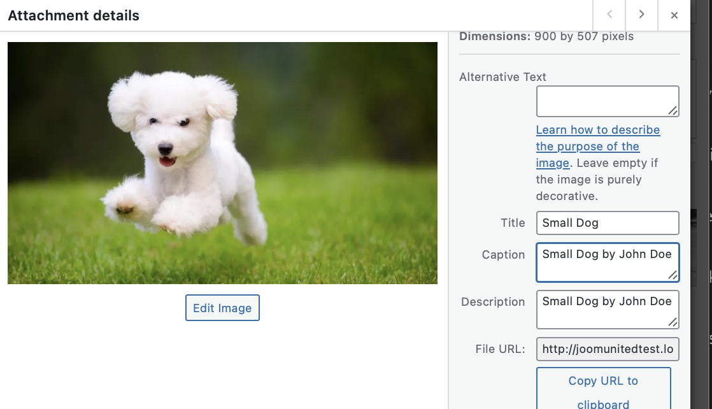712x409 pixels.
Task: Go to the previous attachment
Action: 609,15
